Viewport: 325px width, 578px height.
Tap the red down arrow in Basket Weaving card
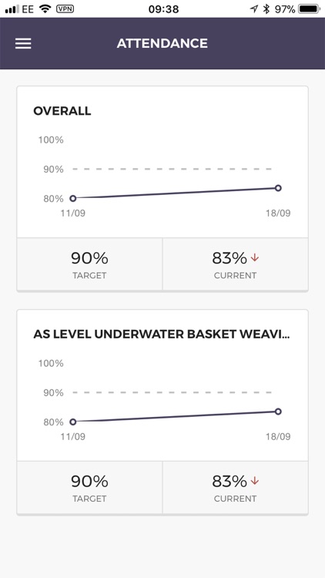click(x=255, y=481)
